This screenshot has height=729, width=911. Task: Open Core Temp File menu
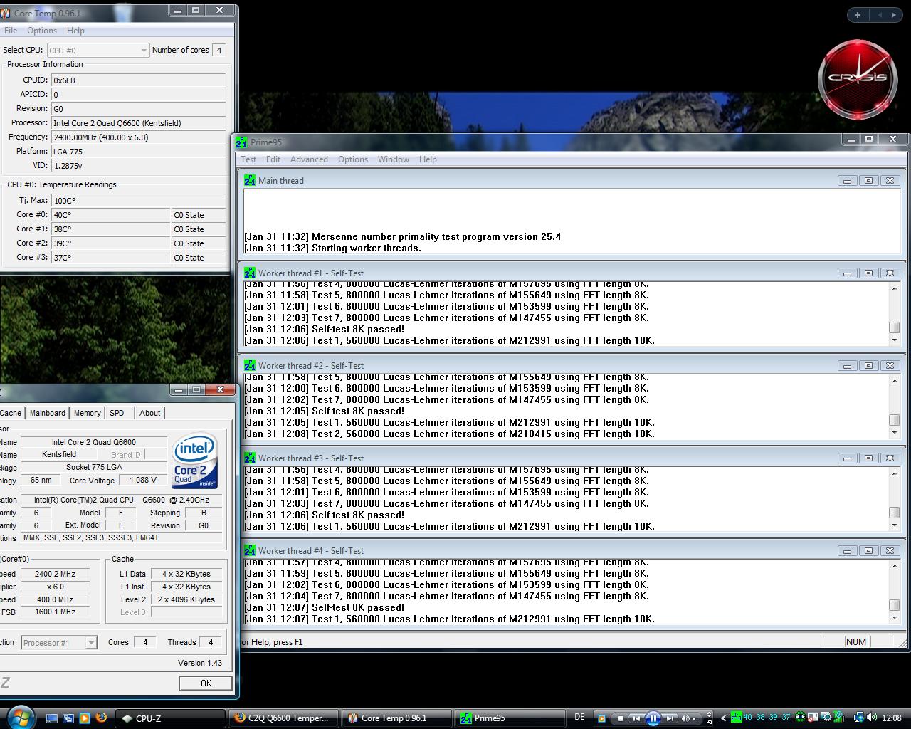point(11,31)
